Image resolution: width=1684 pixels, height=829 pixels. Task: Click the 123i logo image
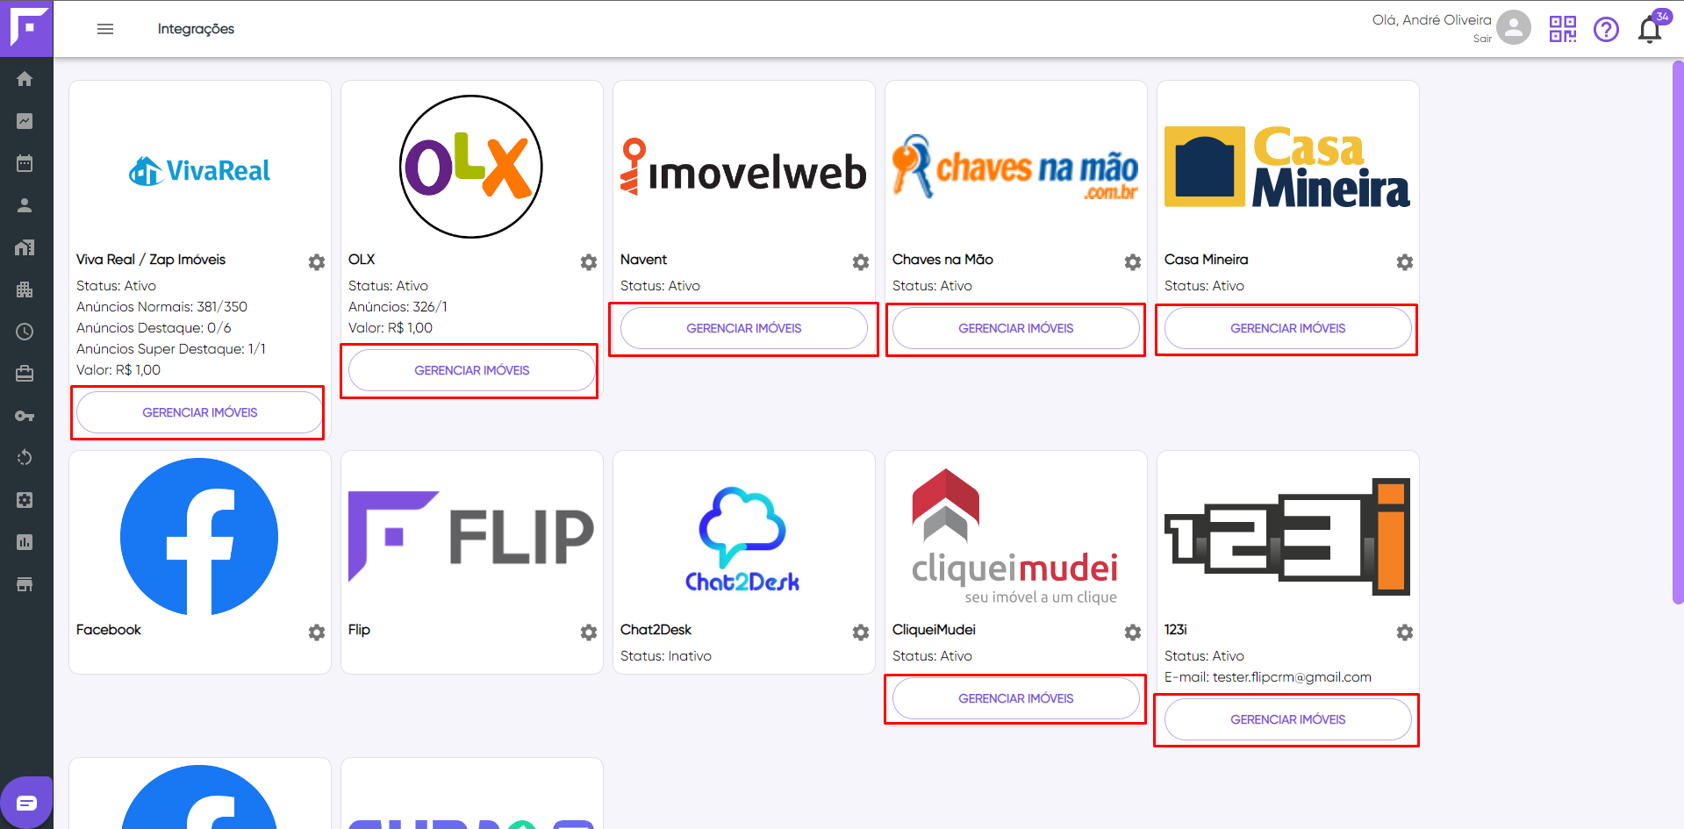[1287, 537]
